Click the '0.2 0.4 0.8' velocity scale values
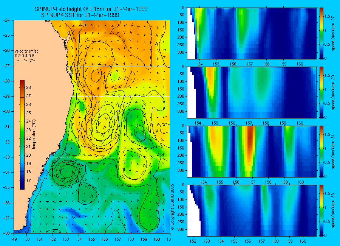340x246 pixels. 25,56
